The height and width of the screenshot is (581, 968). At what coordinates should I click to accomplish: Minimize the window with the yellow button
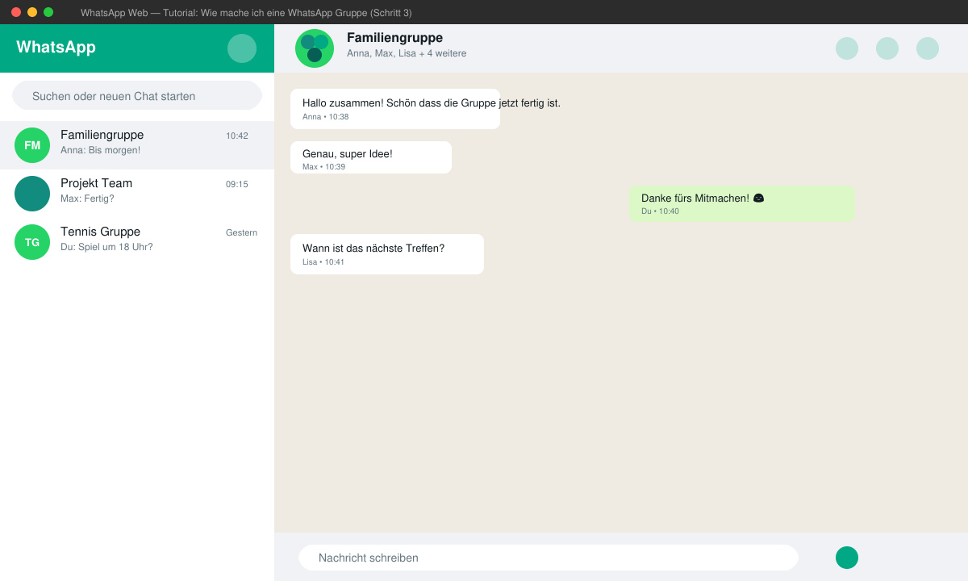click(x=32, y=12)
